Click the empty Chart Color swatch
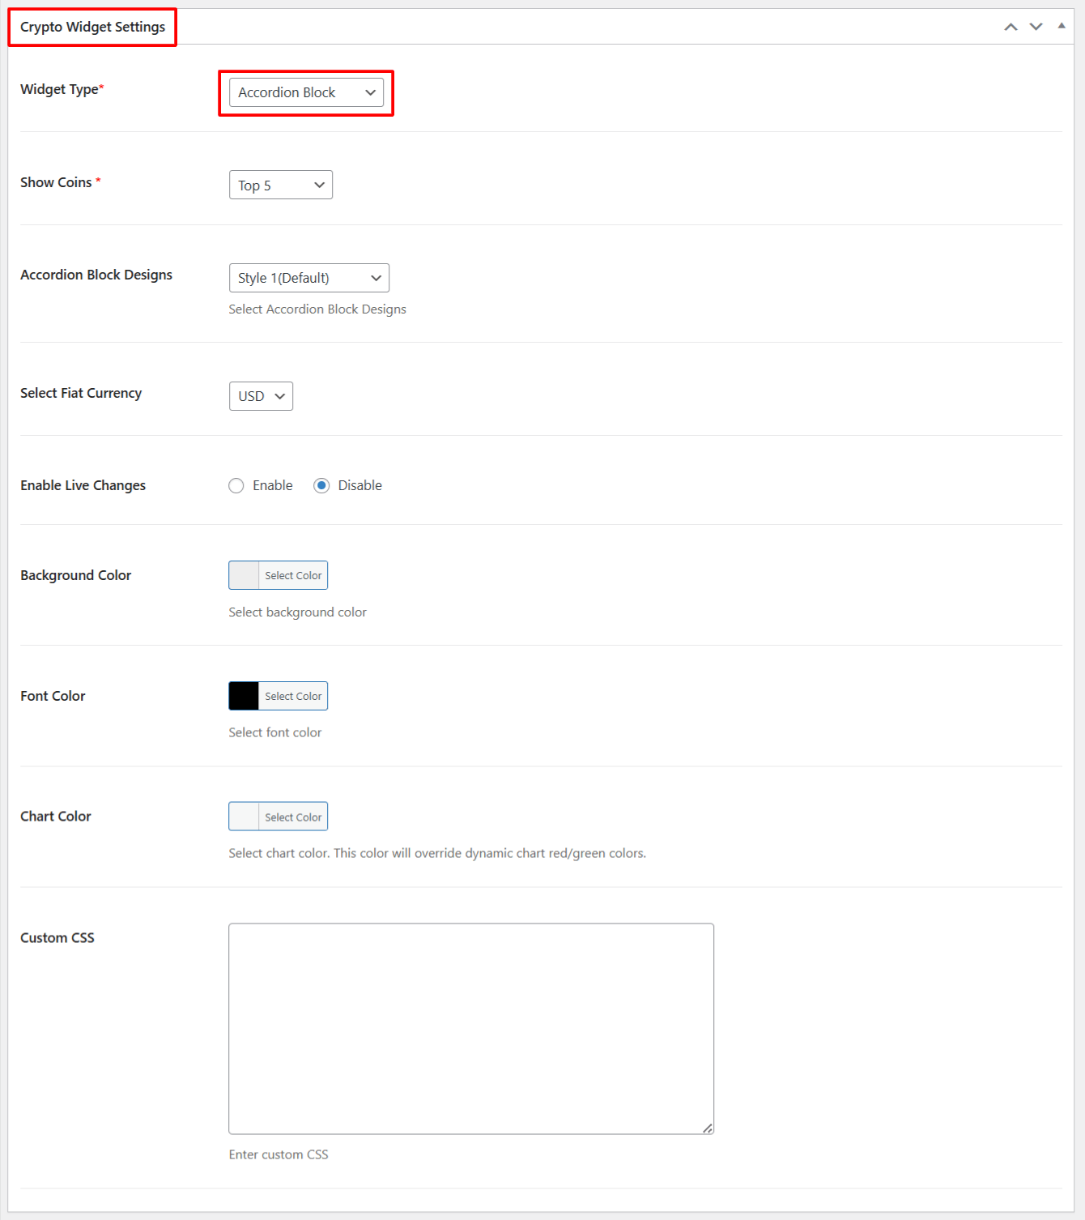This screenshot has width=1085, height=1220. tap(243, 816)
